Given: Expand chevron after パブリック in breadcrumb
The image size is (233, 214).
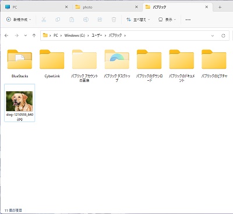Looking at the screenshot, I should [125, 35].
